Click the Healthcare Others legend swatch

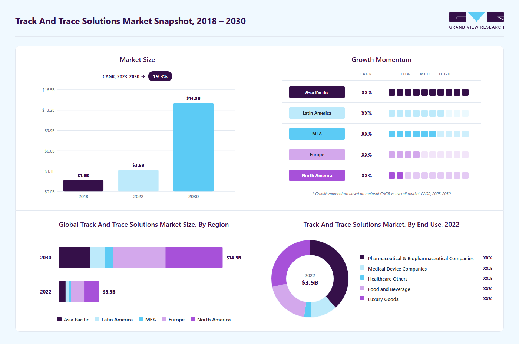[362, 278]
